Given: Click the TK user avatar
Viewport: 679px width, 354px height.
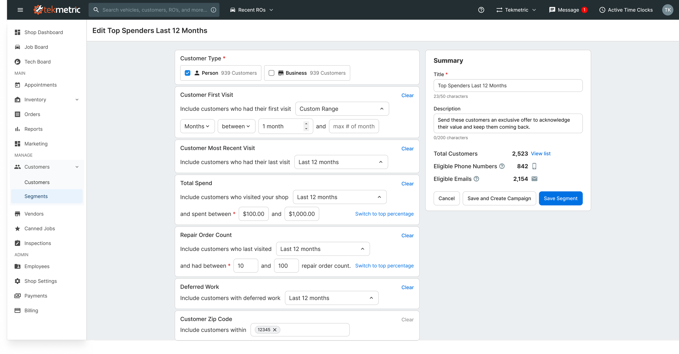Looking at the screenshot, I should tap(667, 10).
